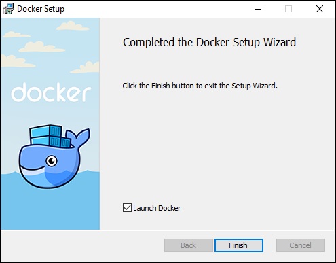Minimize the Docker Setup window
Screen dimensions: 336x263
coord(258,9)
